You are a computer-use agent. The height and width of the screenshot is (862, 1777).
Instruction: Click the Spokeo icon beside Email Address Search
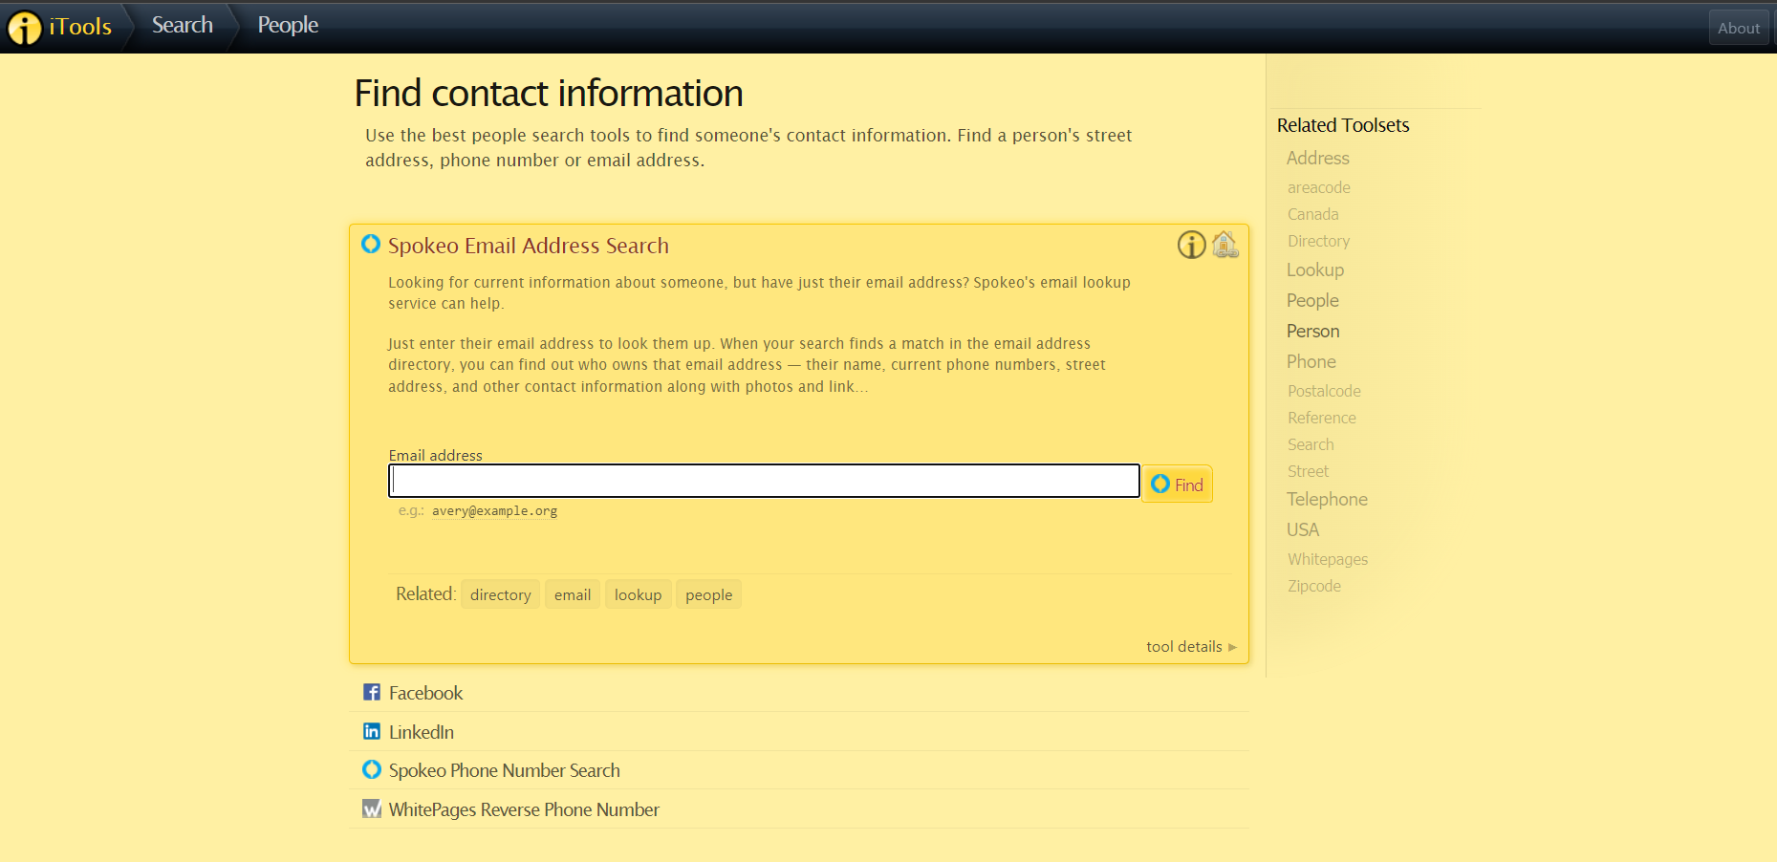point(371,245)
